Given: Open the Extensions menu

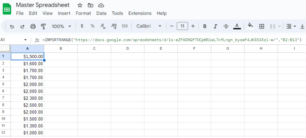Looking at the screenshot, I should [x=140, y=13].
